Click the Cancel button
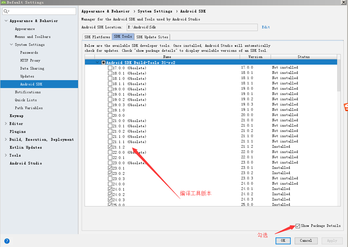 (306, 240)
